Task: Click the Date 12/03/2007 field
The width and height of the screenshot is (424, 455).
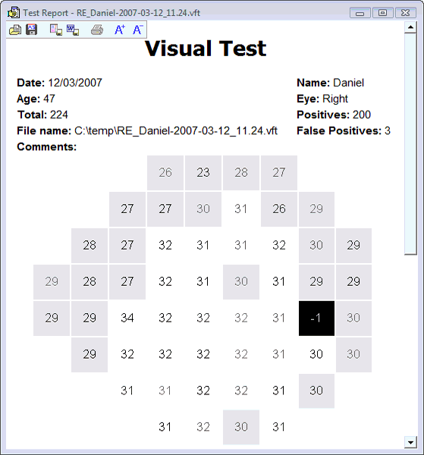Action: pyautogui.click(x=59, y=83)
